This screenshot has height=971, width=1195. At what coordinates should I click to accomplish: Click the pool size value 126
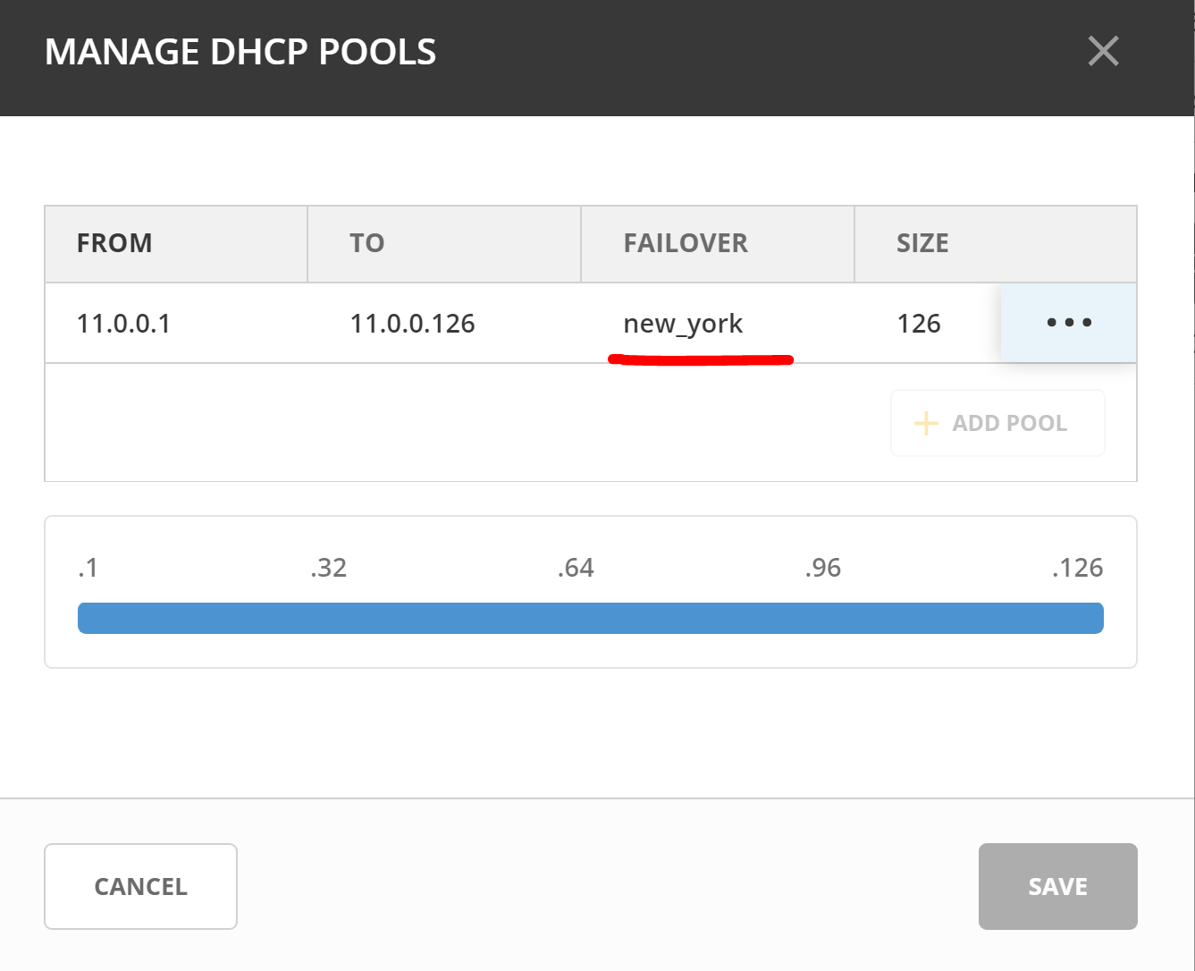tap(919, 324)
